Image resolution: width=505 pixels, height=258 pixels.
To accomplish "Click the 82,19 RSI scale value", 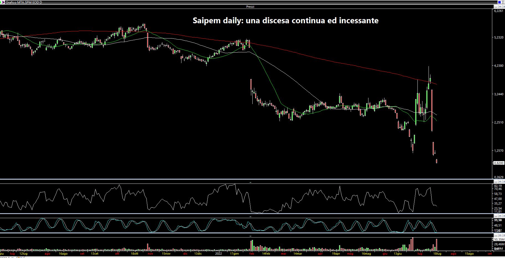I will [x=498, y=186].
